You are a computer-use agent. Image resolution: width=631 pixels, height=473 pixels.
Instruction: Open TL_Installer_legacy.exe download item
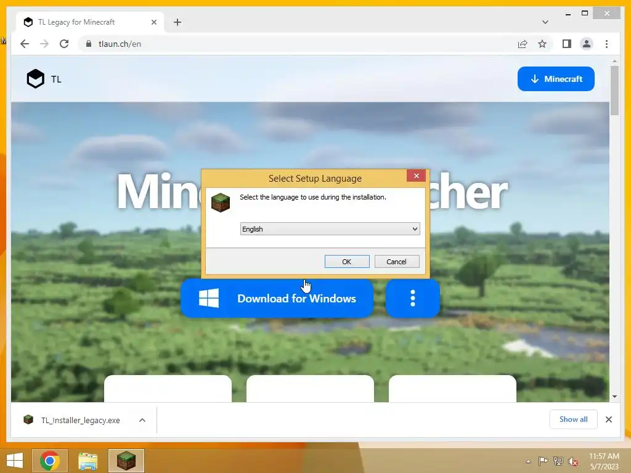click(x=81, y=420)
